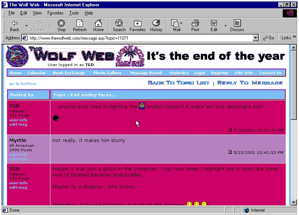Expand the Links toolbar chevron

[x=295, y=37]
